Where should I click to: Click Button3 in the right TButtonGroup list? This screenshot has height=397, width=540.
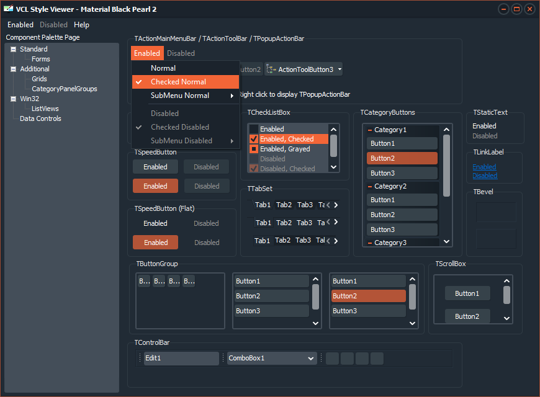[x=368, y=311]
